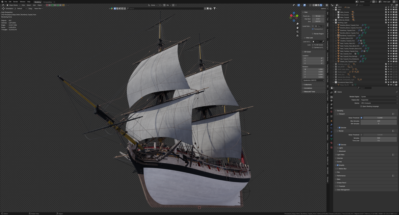
Task: Open the Render menu
Action: [x=16, y=2]
